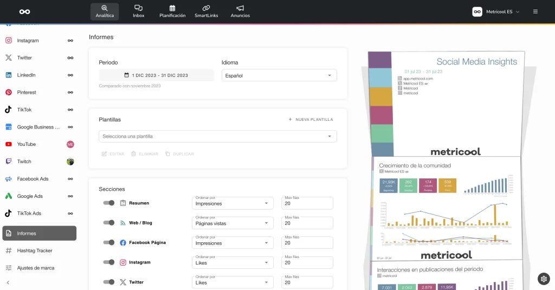Click Max filas field for Facebook Página
The image size is (555, 290).
click(x=307, y=243)
